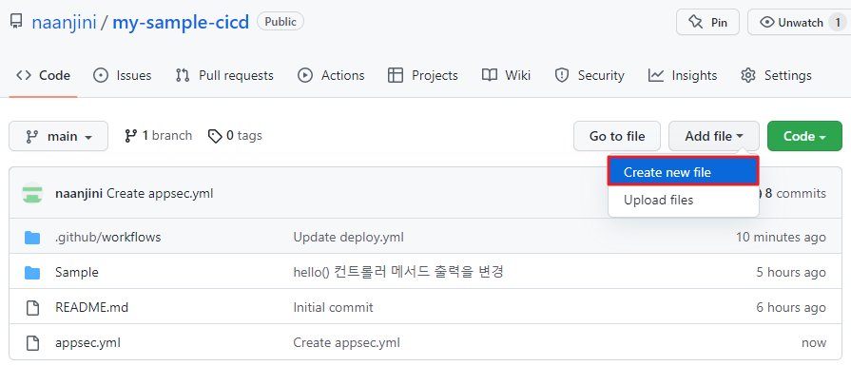This screenshot has height=366, width=851.
Task: Open the Issues tab
Action: (x=122, y=75)
